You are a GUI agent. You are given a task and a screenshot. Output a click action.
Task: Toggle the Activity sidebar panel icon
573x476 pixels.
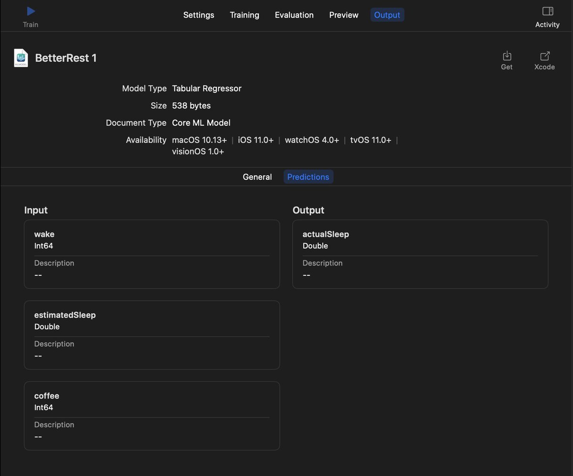point(548,11)
